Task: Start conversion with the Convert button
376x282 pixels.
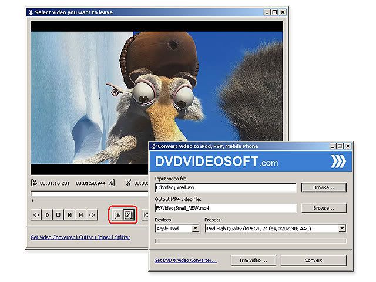Action: point(314,260)
